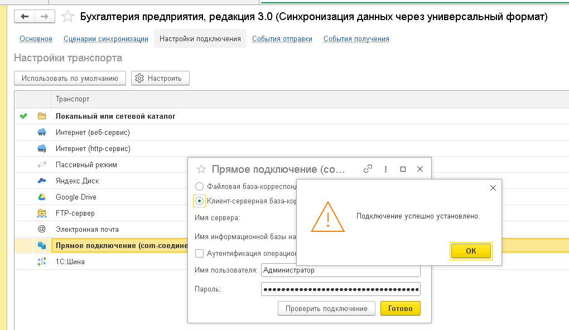569x330 pixels.
Task: Click the 1С:Шина transport icon
Action: click(x=42, y=261)
